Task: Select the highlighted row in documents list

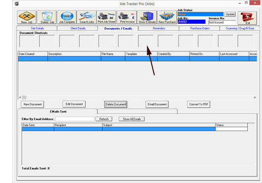Action: pyautogui.click(x=137, y=59)
